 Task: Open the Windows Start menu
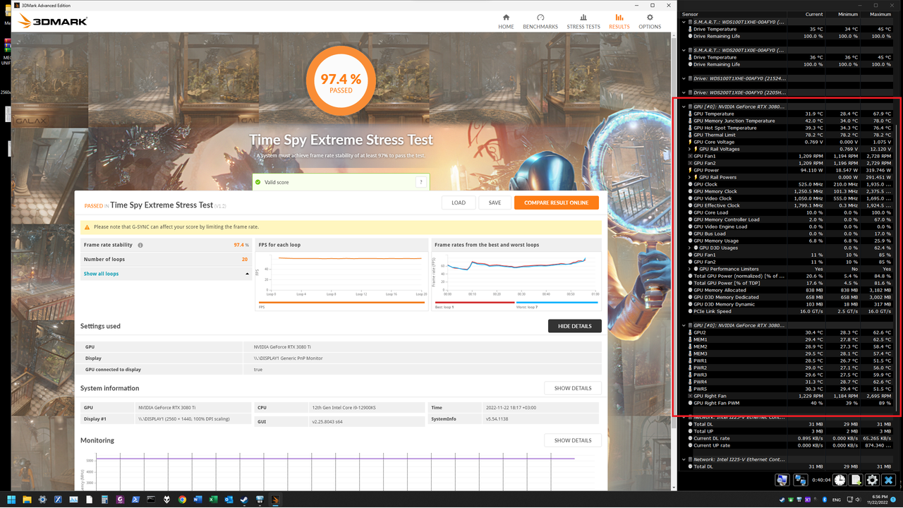[x=11, y=500]
